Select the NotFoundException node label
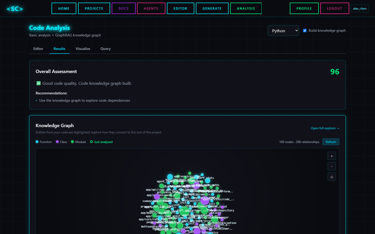Image resolution: width=375 pixels, height=234 pixels. pos(154,226)
